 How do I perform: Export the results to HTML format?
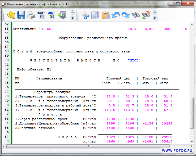pos(51,15)
